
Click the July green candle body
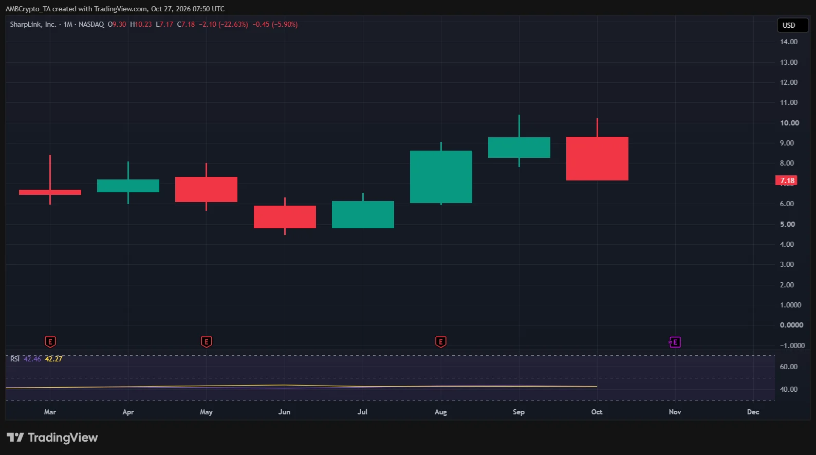[x=363, y=214]
